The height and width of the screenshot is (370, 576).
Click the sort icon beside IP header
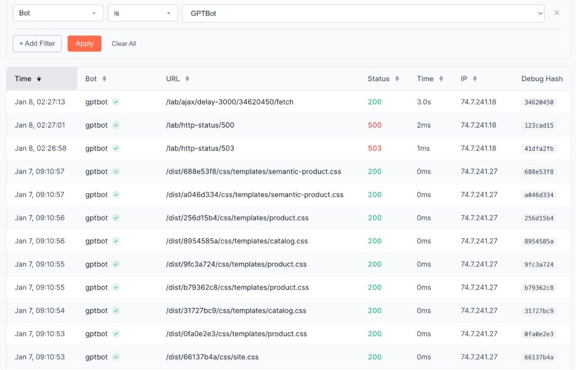[475, 79]
